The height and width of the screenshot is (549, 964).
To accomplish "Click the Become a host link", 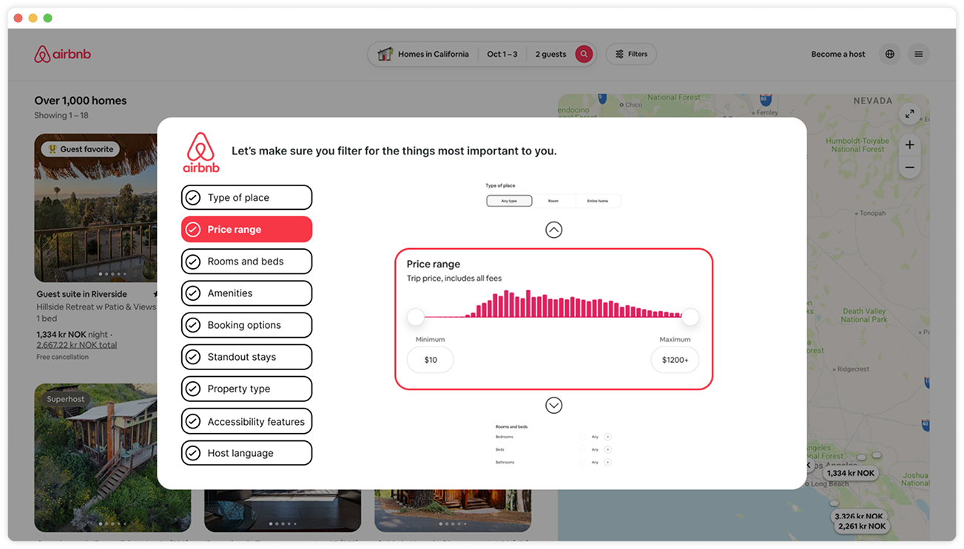I will 837,54.
